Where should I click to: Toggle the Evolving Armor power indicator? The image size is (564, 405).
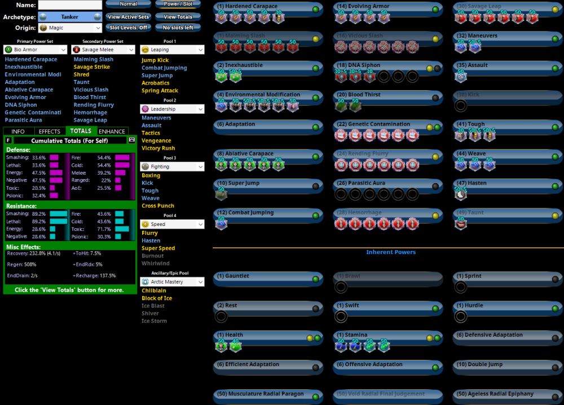pyautogui.click(x=435, y=10)
